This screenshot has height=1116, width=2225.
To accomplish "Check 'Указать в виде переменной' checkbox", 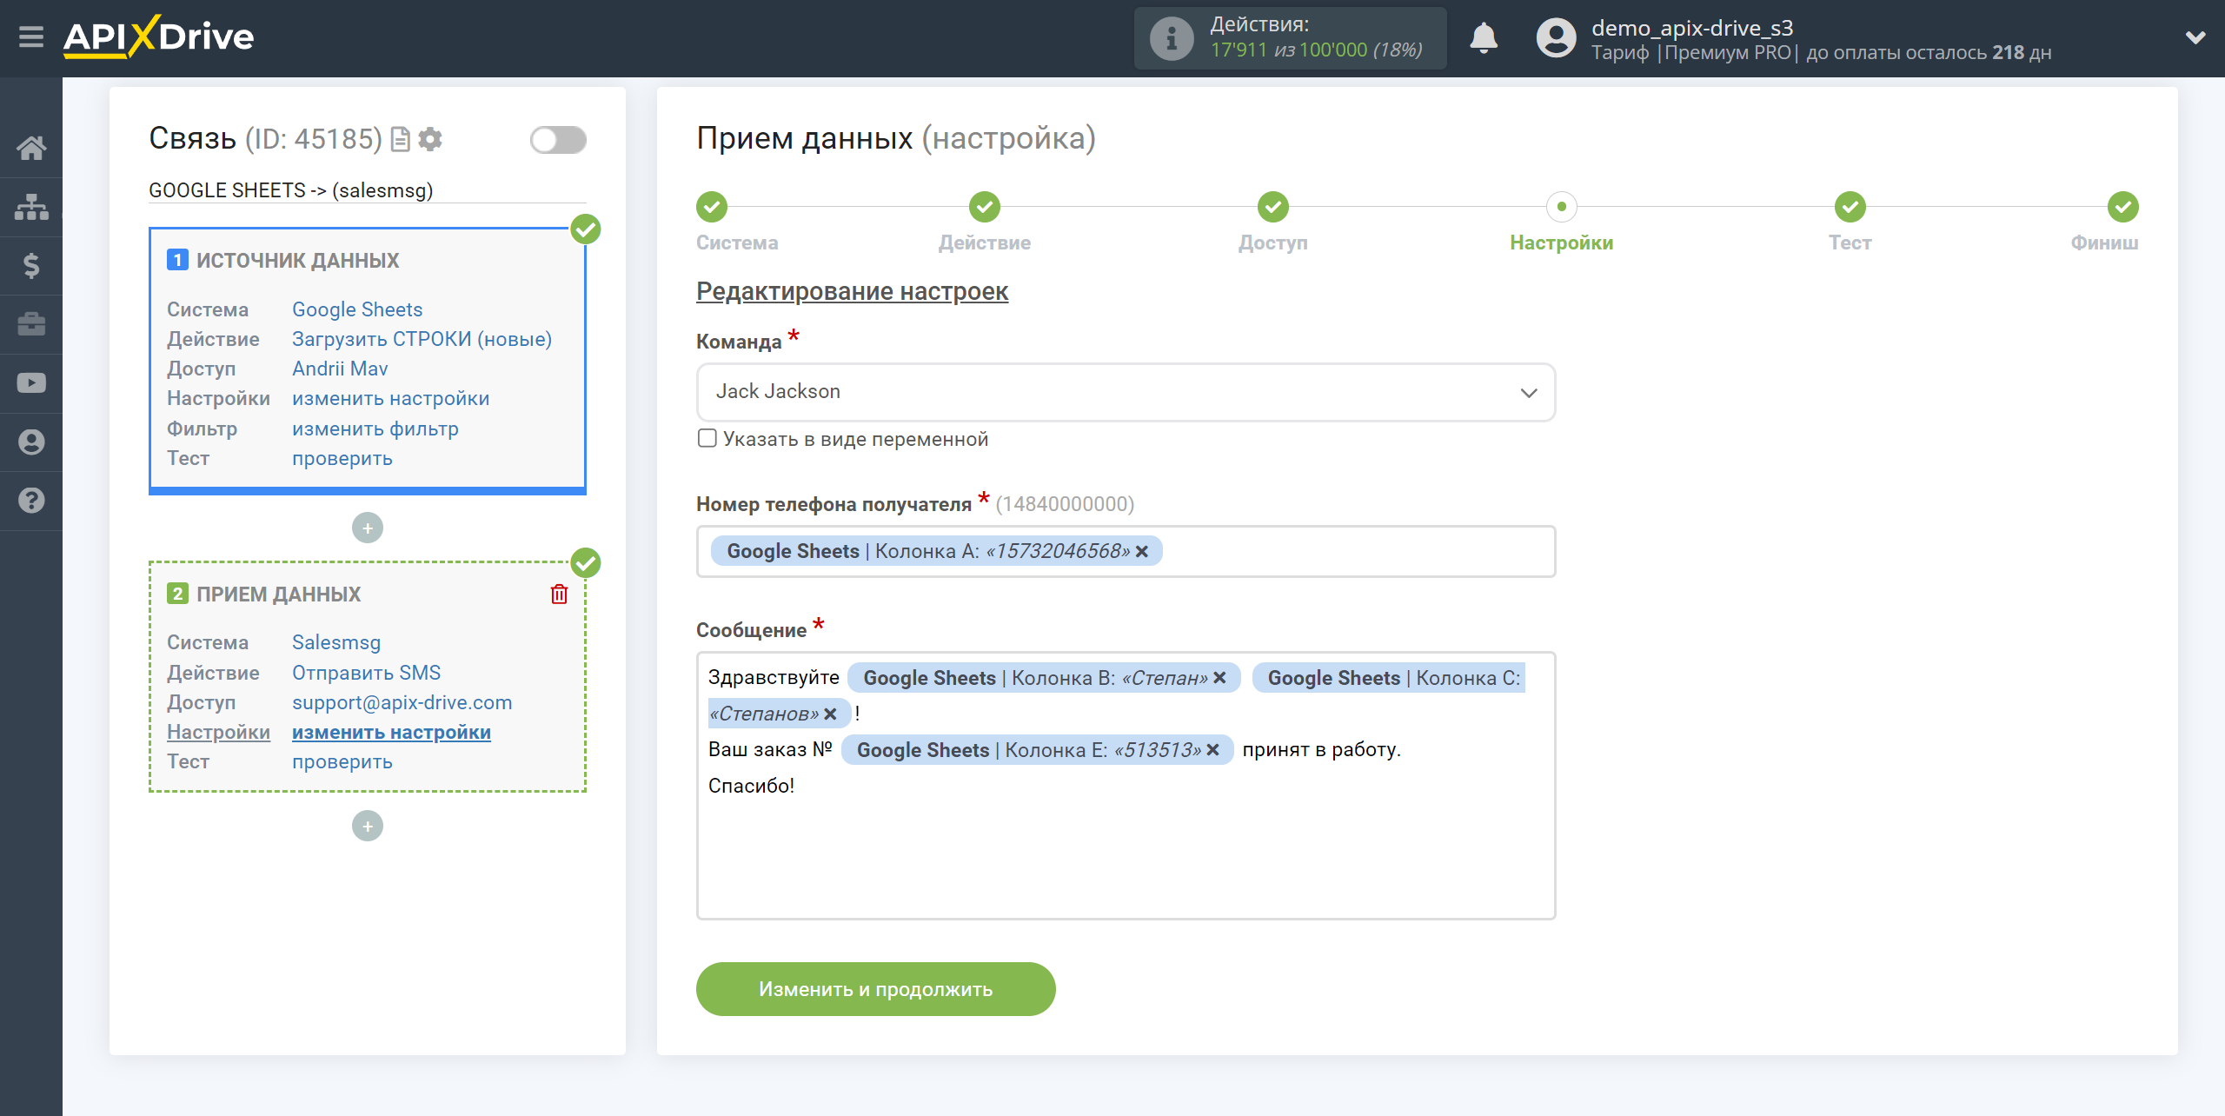I will coord(707,438).
